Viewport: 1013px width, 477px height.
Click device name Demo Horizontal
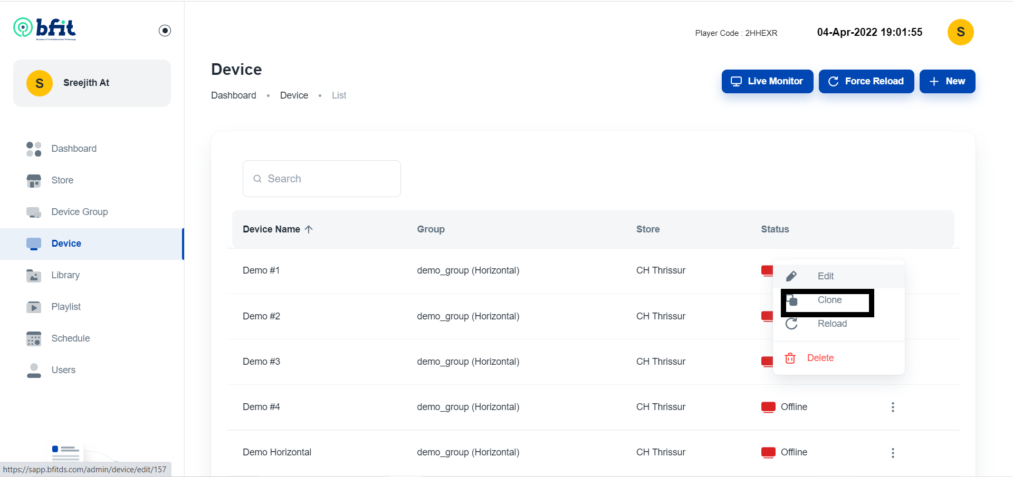[x=277, y=452]
